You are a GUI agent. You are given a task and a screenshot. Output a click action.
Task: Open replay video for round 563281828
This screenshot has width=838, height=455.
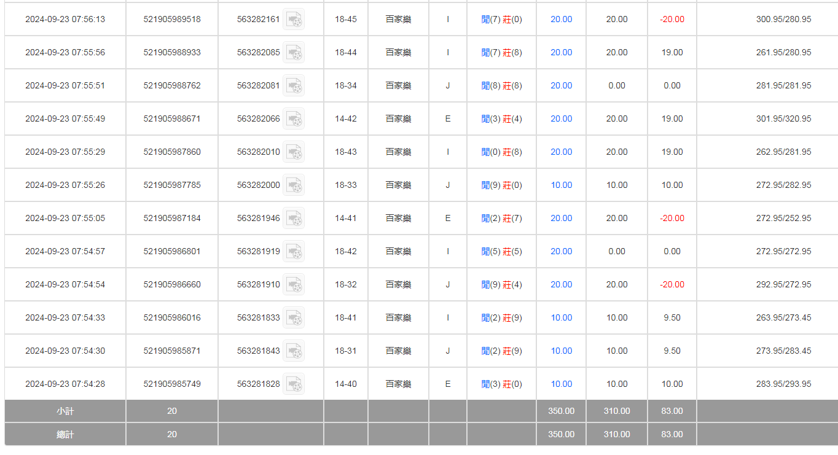[x=294, y=384]
